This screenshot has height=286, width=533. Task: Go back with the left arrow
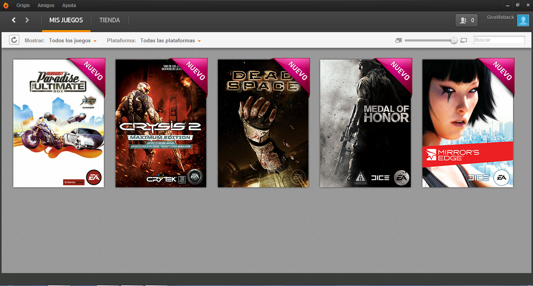coord(14,20)
